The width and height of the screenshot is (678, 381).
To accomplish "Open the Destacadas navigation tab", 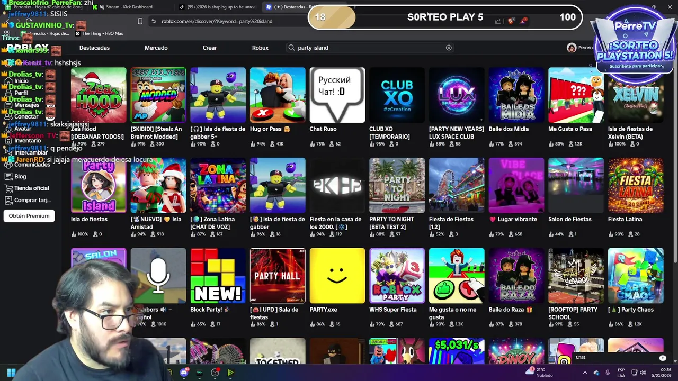I will [x=94, y=48].
